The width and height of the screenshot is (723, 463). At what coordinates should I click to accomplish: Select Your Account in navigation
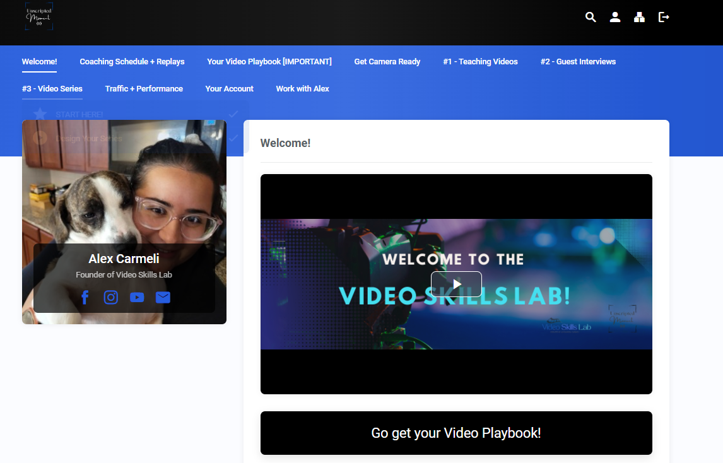point(230,89)
